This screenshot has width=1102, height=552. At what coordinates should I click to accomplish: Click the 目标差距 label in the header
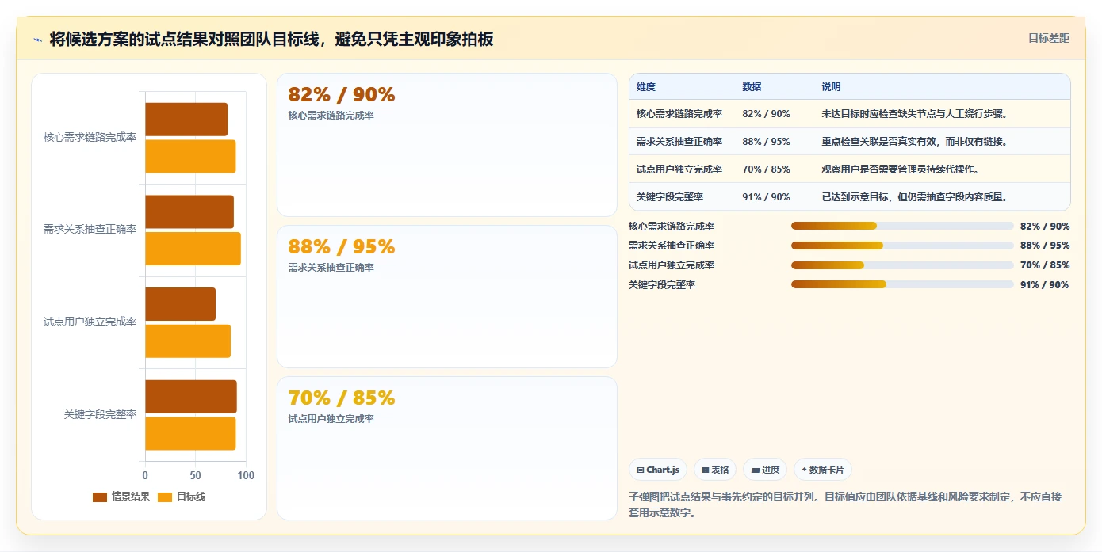tap(1049, 38)
